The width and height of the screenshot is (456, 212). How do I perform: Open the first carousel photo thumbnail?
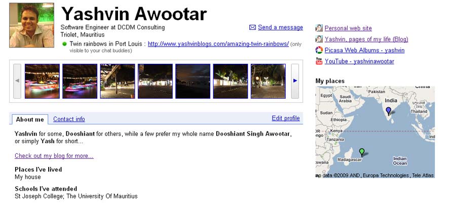click(42, 81)
